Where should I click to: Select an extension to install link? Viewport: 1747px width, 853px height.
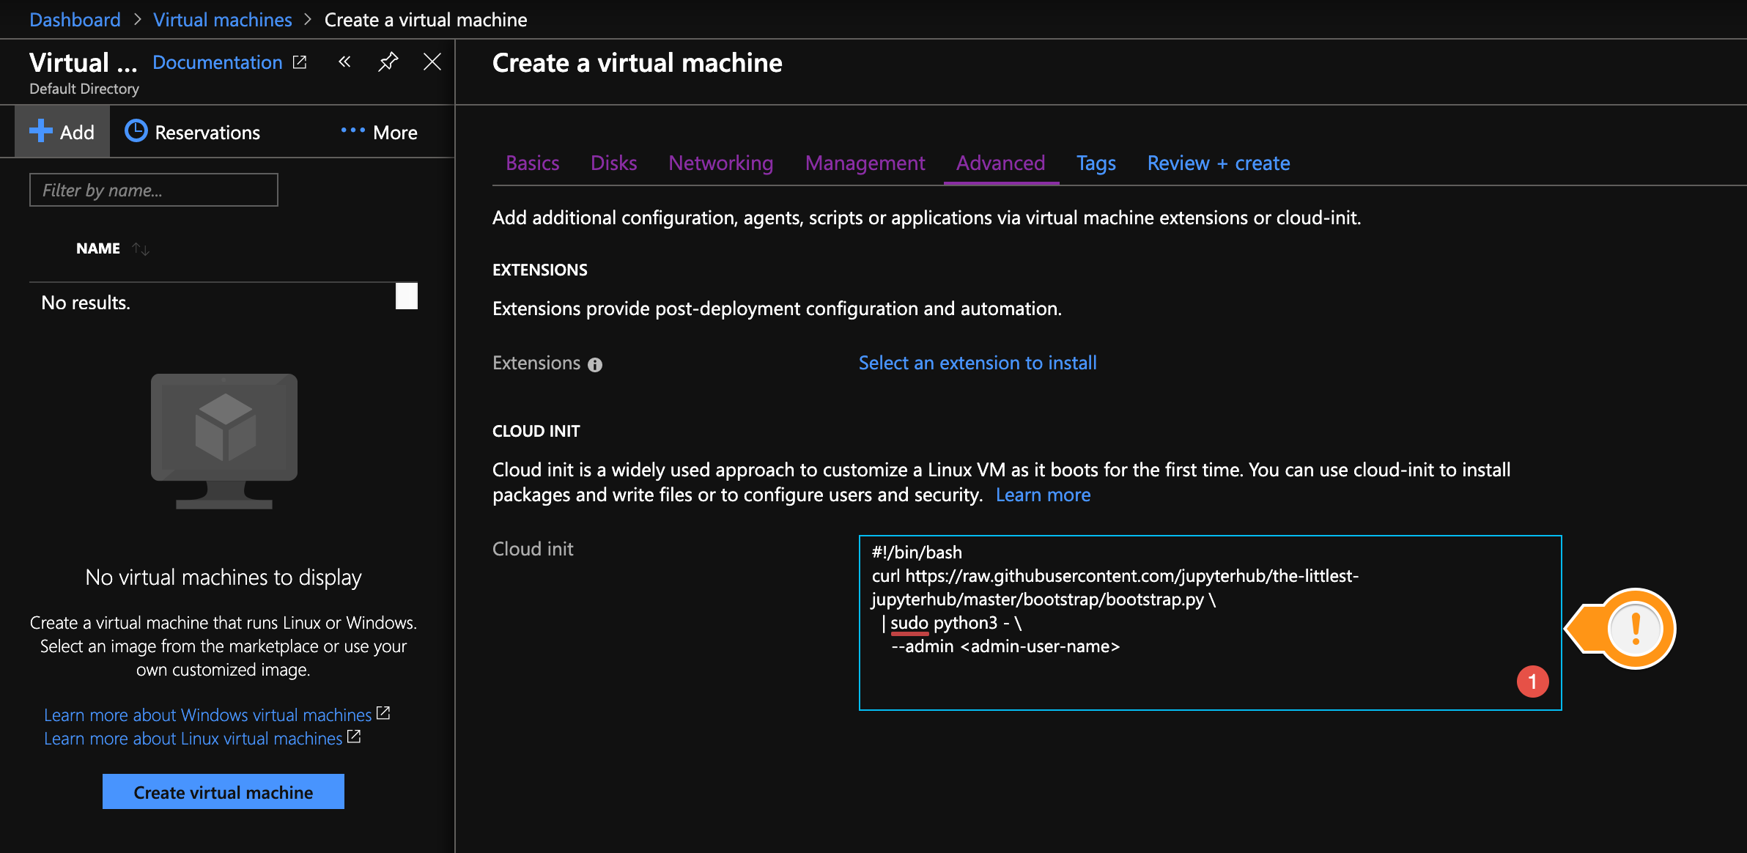click(x=977, y=363)
